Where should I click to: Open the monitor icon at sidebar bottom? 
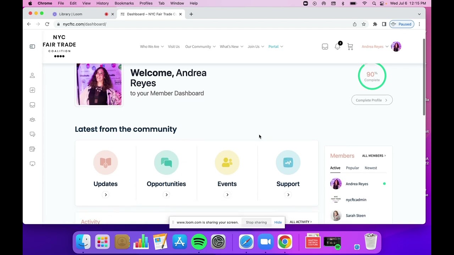(32, 164)
